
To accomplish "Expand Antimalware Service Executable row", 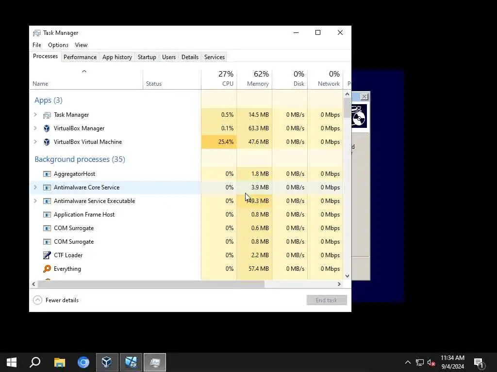I will pyautogui.click(x=35, y=201).
